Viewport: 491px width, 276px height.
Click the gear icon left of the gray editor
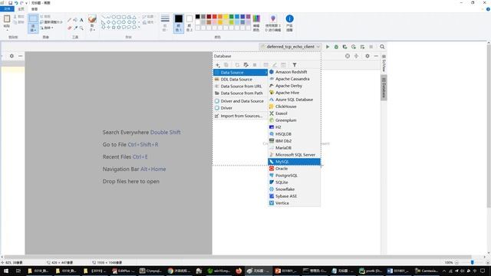tap(12, 56)
